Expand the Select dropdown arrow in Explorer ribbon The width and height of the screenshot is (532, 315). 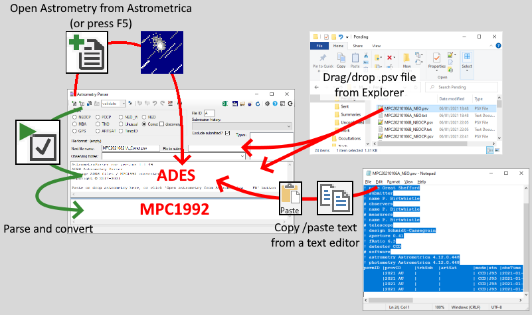click(467, 70)
